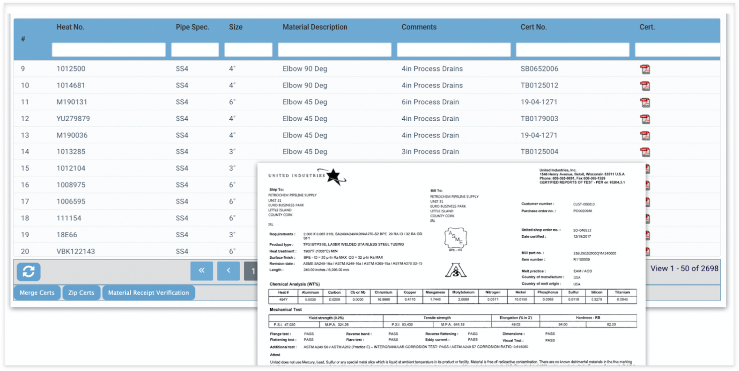Click the Pipe Spec. filter field
739x371 pixels.
click(x=195, y=50)
